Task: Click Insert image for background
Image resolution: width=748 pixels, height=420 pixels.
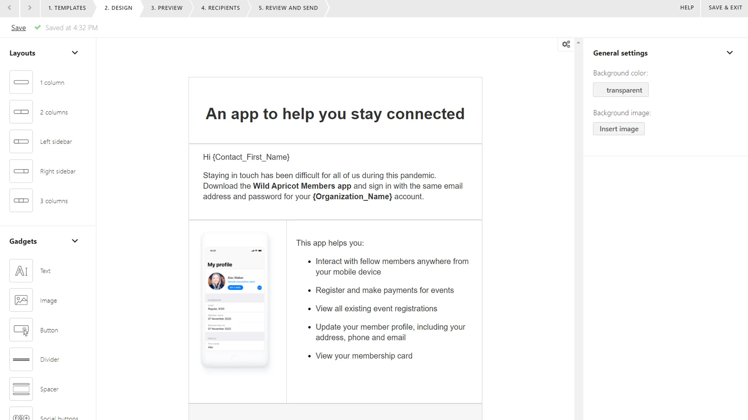Action: pyautogui.click(x=619, y=129)
